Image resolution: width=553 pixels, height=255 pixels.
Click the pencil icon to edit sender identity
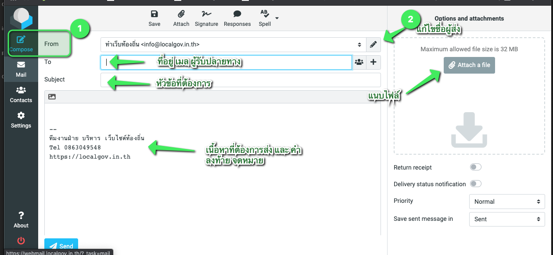(x=373, y=44)
